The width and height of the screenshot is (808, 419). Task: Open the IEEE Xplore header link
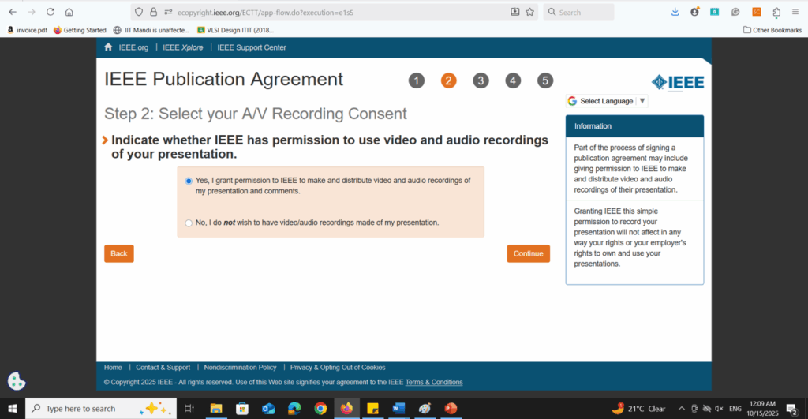click(183, 47)
